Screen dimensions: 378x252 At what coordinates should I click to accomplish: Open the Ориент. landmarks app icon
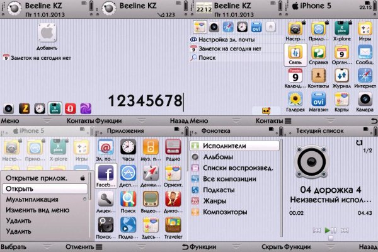[x=173, y=173]
